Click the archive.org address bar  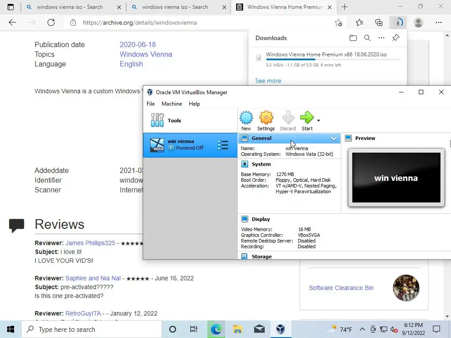201,22
